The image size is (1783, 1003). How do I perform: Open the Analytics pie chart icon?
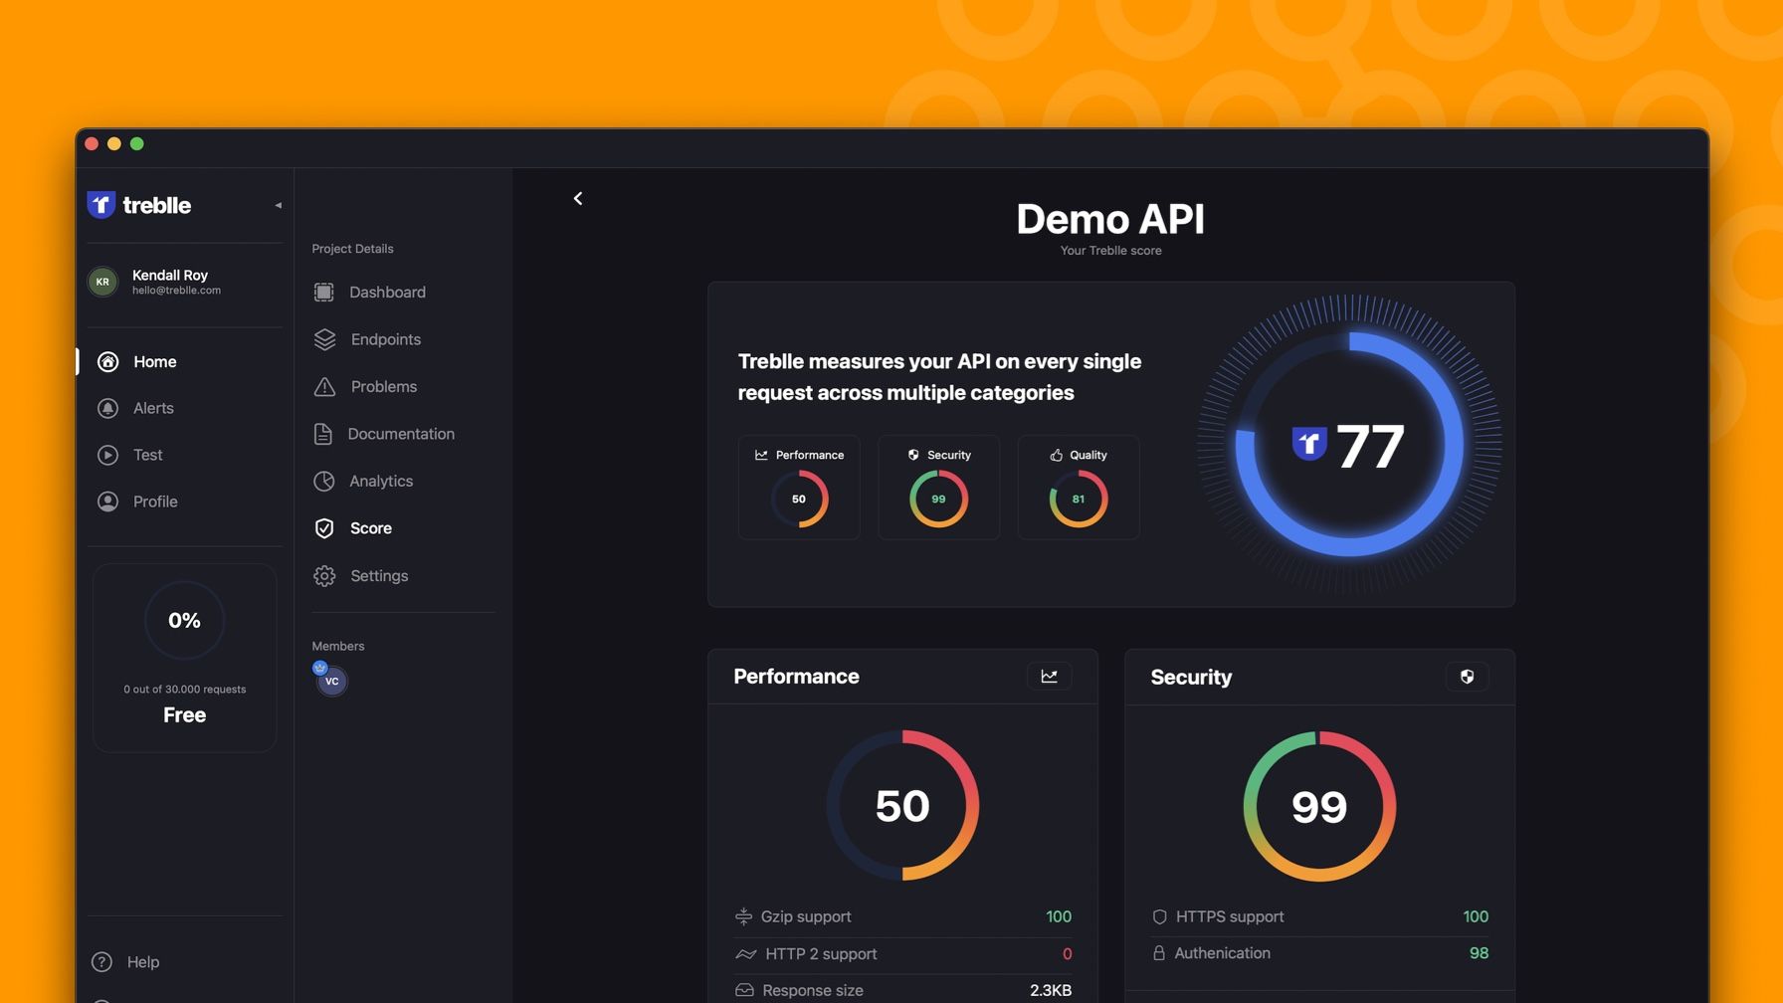click(x=323, y=481)
